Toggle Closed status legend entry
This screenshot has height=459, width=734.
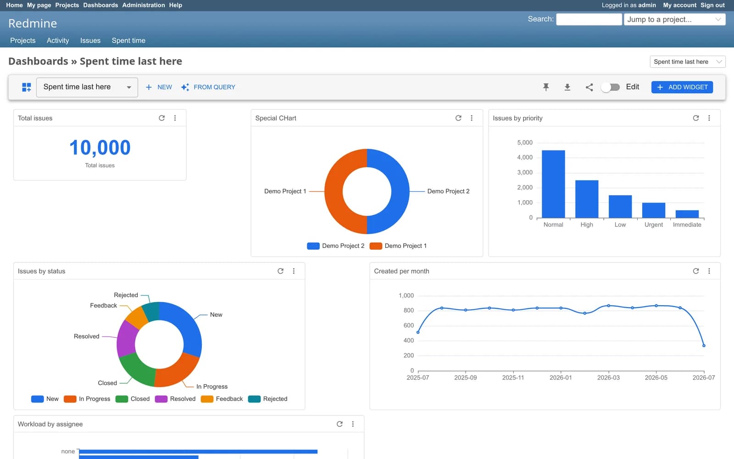[x=133, y=399]
